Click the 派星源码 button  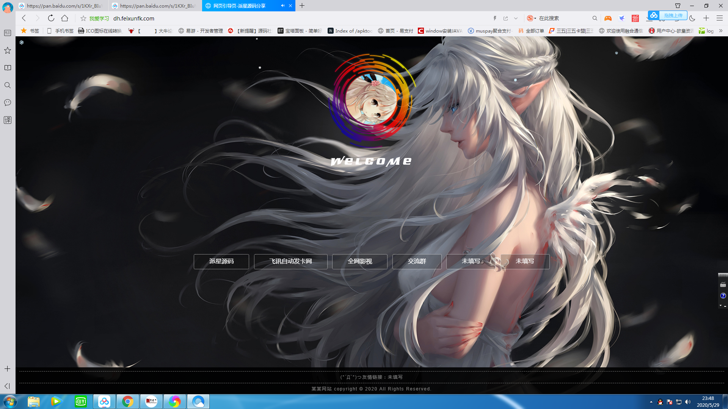pos(221,261)
